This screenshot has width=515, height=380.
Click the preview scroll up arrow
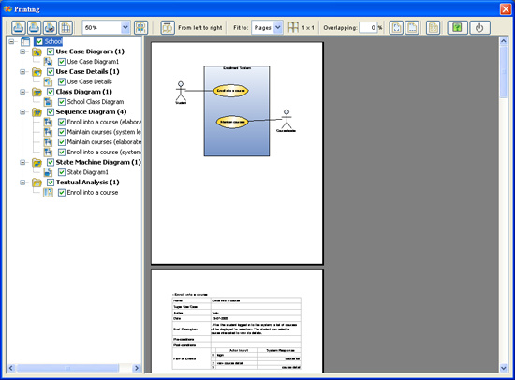504,41
